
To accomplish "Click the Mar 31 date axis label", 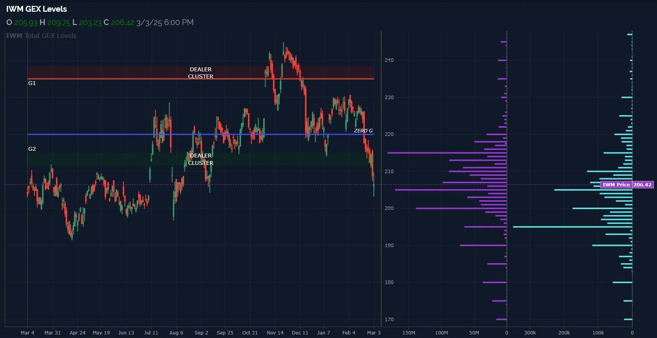I will pyautogui.click(x=52, y=333).
